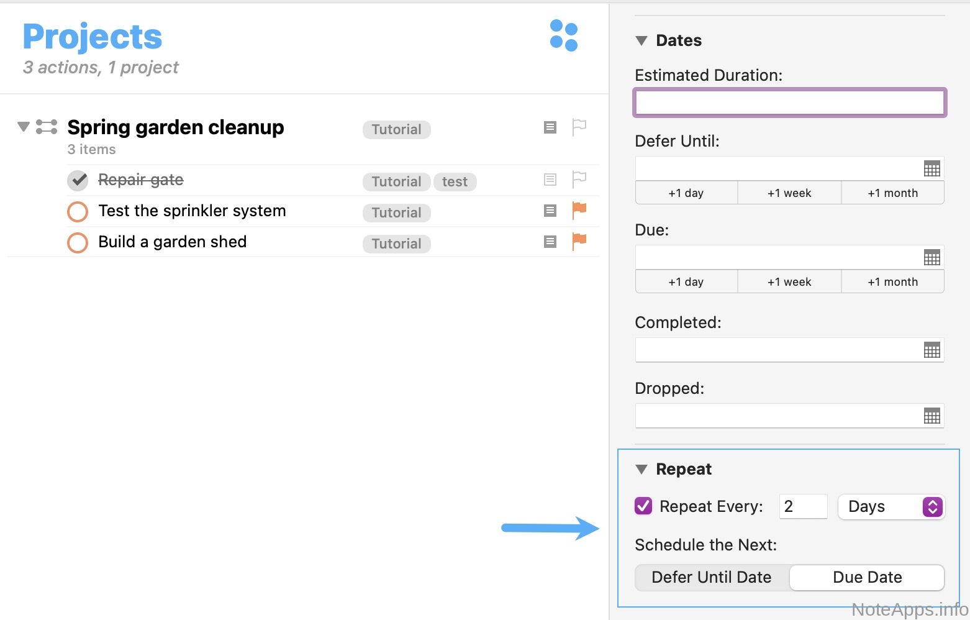The height and width of the screenshot is (620, 970).
Task: Click the Projects perspective dots icon
Action: (564, 35)
